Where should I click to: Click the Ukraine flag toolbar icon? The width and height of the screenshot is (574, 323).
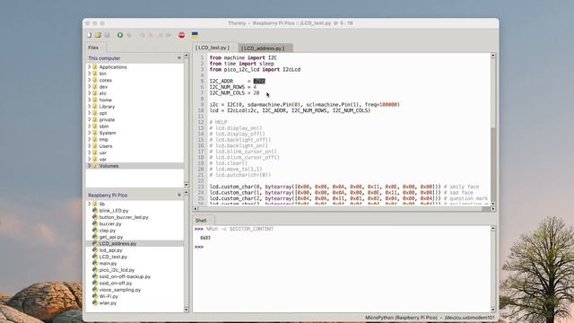[x=195, y=35]
